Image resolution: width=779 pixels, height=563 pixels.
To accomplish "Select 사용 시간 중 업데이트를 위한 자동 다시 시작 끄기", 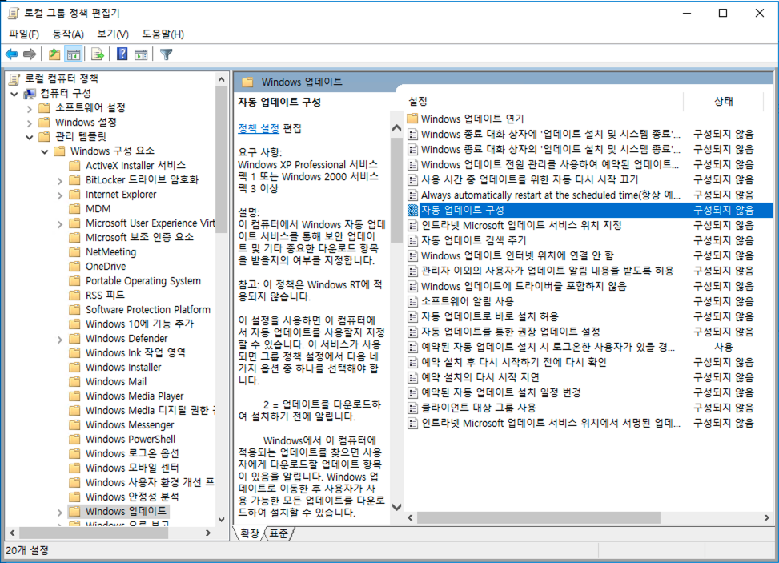I will [x=529, y=179].
